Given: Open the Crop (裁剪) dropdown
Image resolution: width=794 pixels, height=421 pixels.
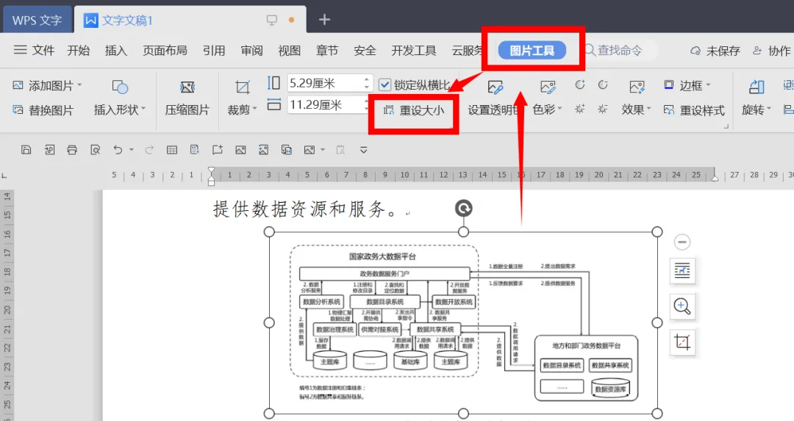Looking at the screenshot, I should tap(254, 108).
